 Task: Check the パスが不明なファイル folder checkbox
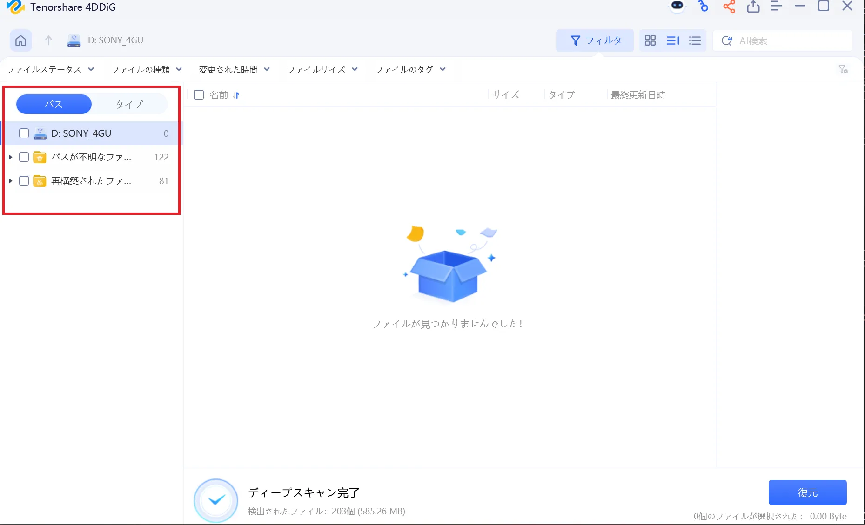[24, 157]
